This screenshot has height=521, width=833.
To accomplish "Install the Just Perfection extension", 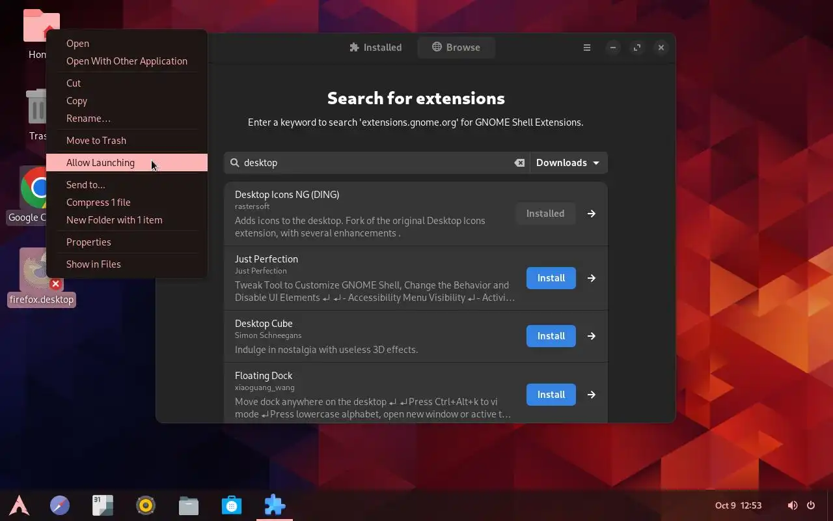I will [x=551, y=278].
